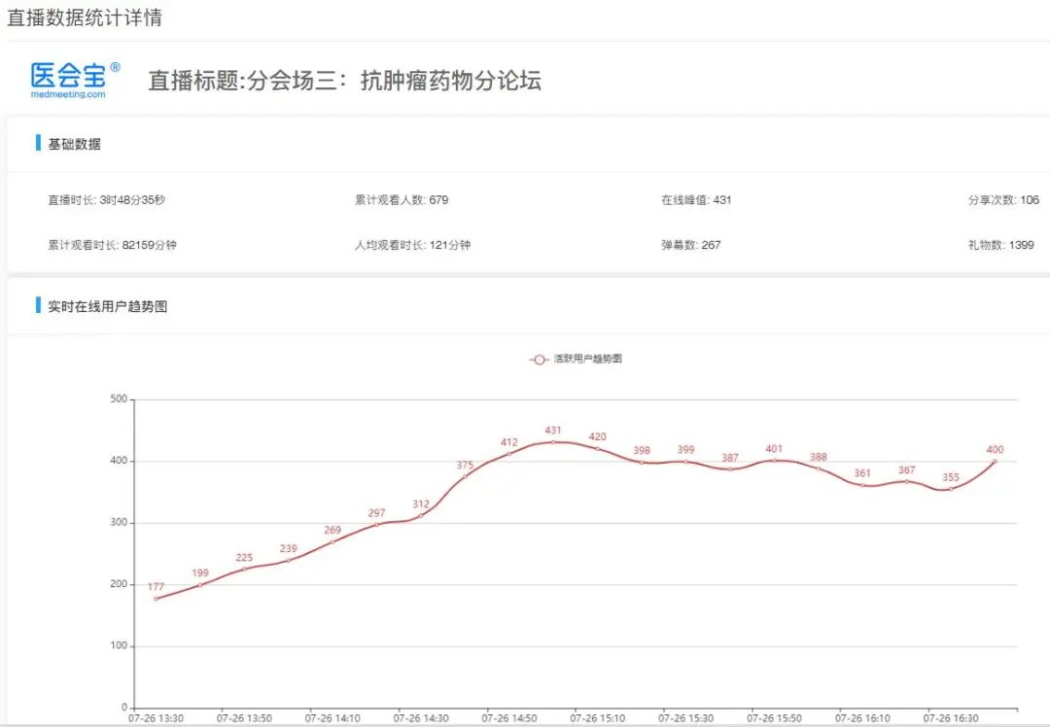Click the 基础数据 section header

pyautogui.click(x=74, y=144)
